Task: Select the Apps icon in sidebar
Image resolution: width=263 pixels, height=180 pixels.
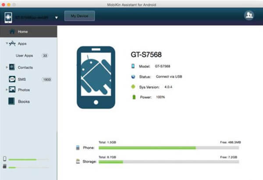Action: [13, 44]
